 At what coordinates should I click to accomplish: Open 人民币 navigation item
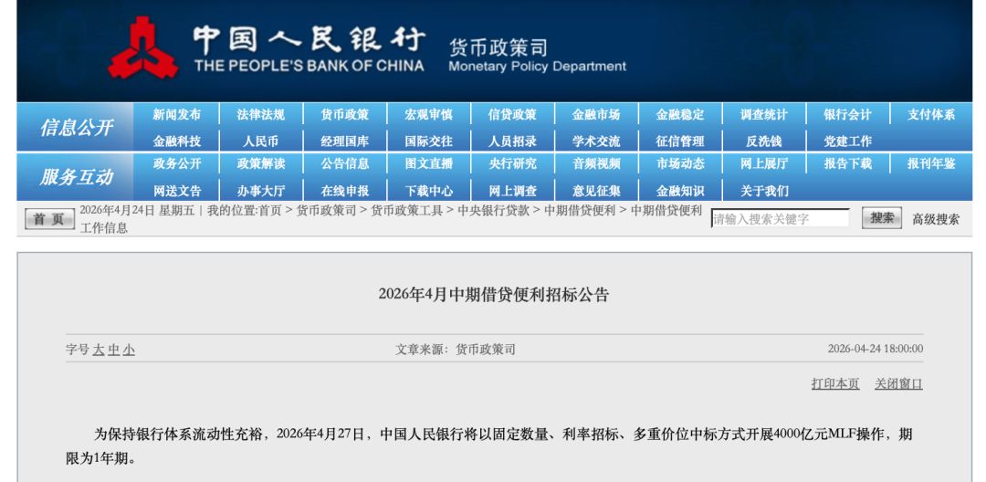[261, 141]
